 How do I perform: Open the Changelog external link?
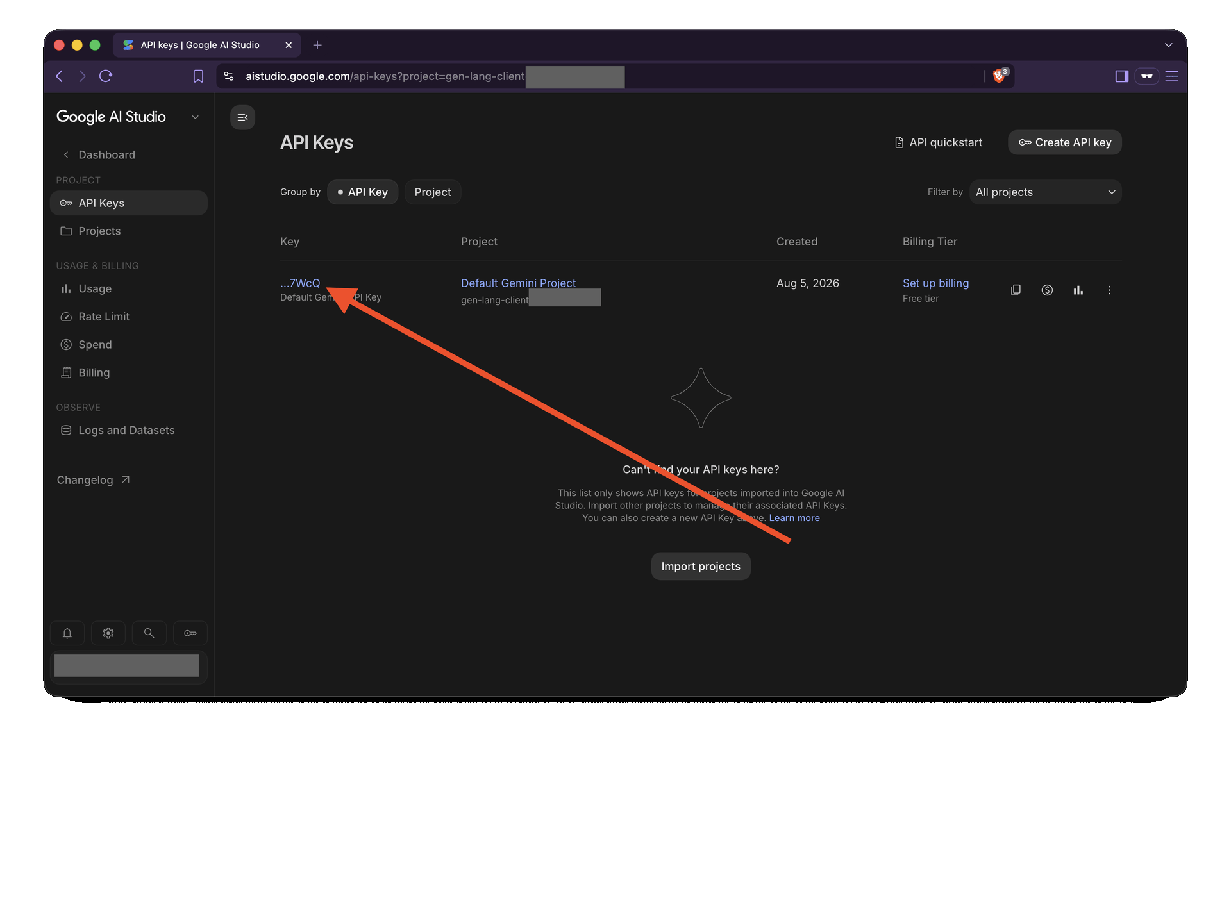pos(94,480)
